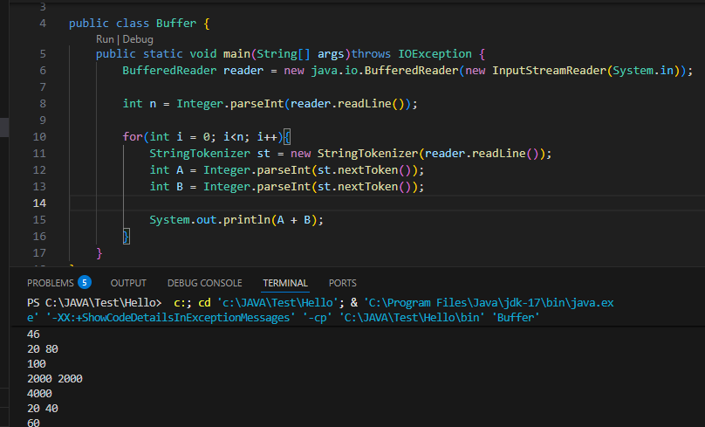705x427 pixels.
Task: Click terminal line 20 80
Action: point(43,349)
